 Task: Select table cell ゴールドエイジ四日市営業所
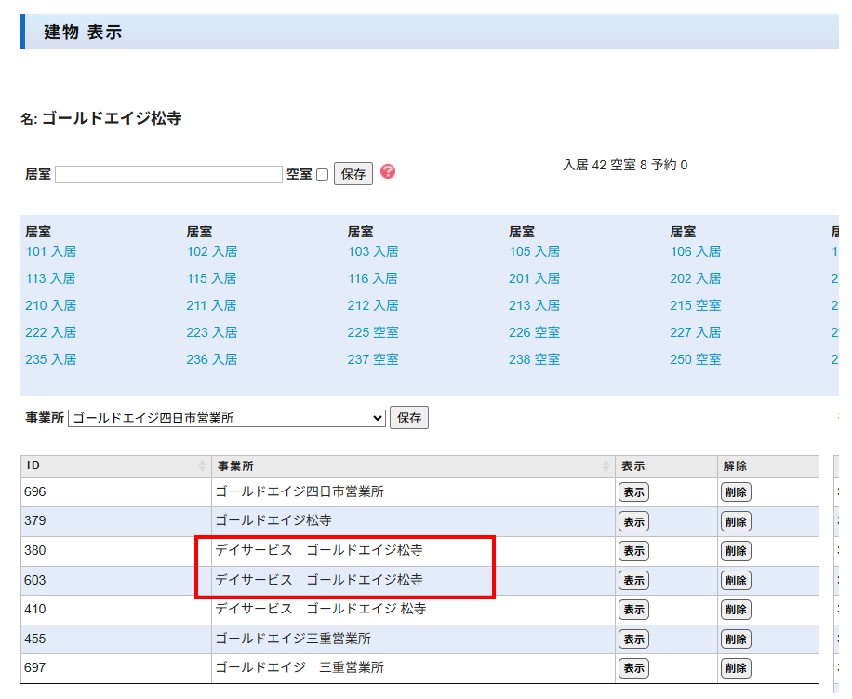(x=413, y=492)
